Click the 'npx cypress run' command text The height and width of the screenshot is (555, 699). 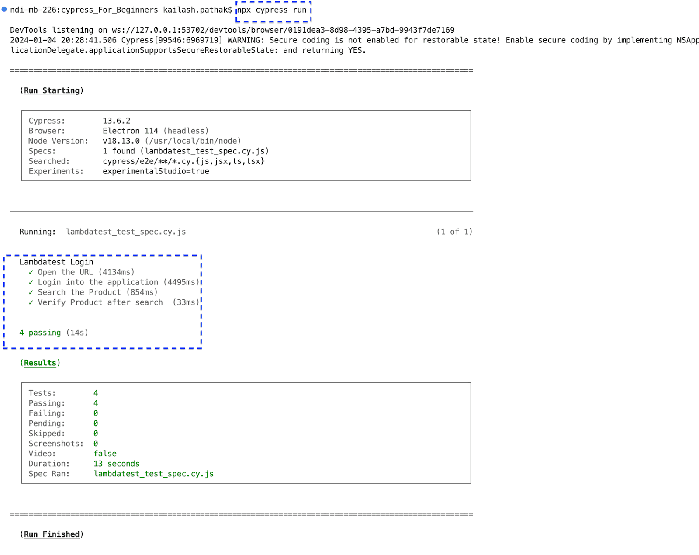click(x=272, y=10)
